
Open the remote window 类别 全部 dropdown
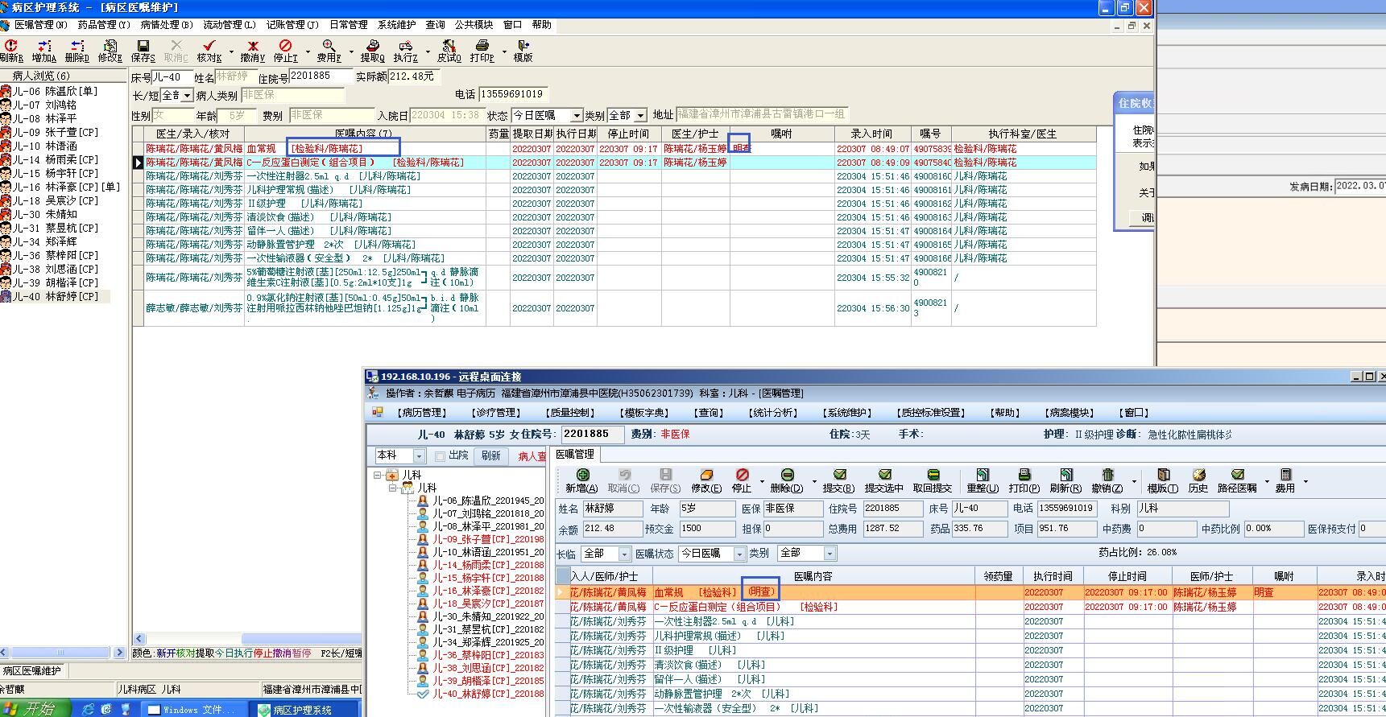pyautogui.click(x=830, y=554)
